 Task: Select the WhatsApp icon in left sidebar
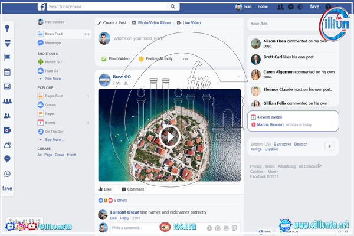[x=7, y=173]
